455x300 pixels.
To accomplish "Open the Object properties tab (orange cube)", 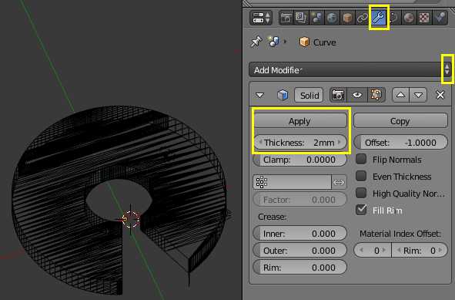I will point(347,18).
